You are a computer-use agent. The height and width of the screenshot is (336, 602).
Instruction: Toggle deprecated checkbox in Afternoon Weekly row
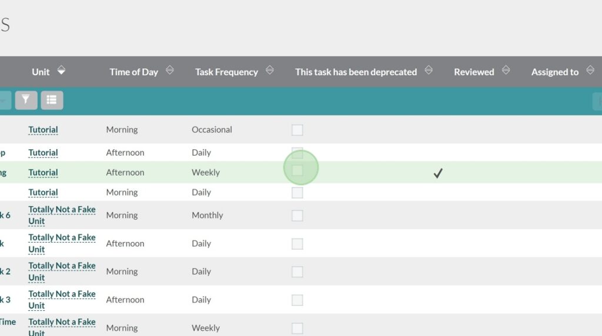coord(297,170)
